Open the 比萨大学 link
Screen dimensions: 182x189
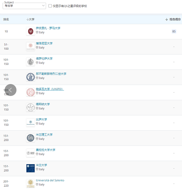pos(42,119)
